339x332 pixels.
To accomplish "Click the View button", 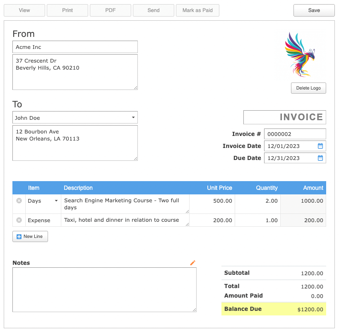I will click(x=24, y=10).
